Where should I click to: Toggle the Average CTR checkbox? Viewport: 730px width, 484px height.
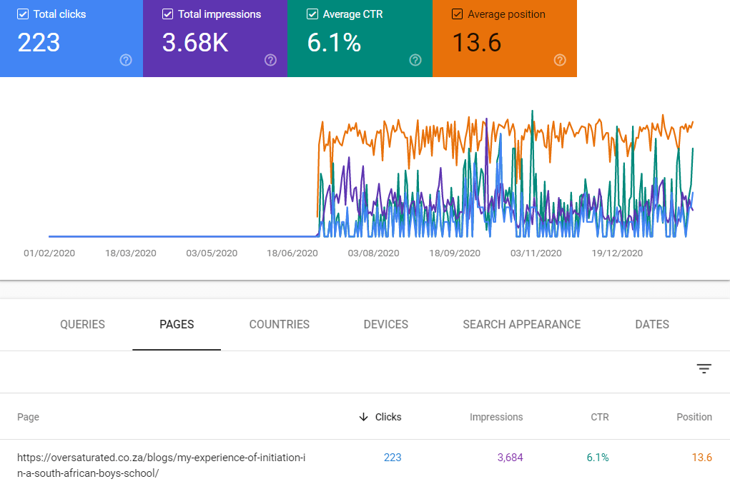point(312,14)
